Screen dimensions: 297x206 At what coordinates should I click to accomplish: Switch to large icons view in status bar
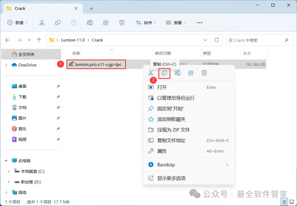click(292, 202)
